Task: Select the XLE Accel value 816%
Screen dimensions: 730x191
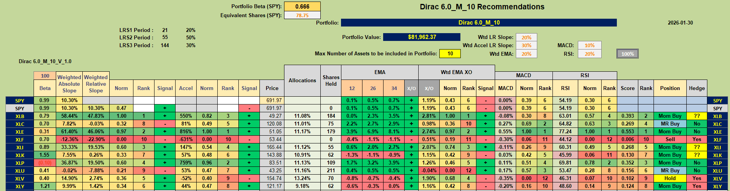Action: pos(186,131)
